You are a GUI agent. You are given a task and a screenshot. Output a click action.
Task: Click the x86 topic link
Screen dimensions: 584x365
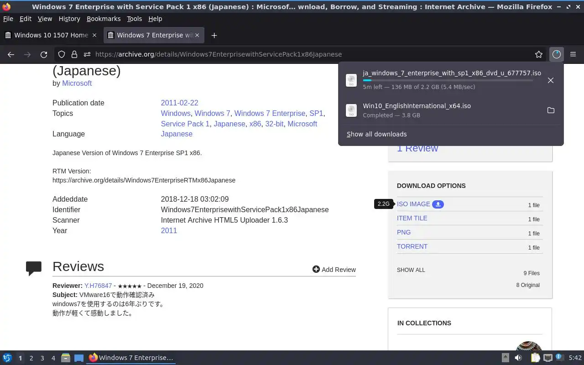(255, 124)
